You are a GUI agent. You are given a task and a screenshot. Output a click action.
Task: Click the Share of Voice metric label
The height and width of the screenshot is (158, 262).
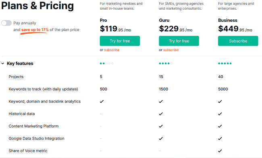click(x=28, y=151)
